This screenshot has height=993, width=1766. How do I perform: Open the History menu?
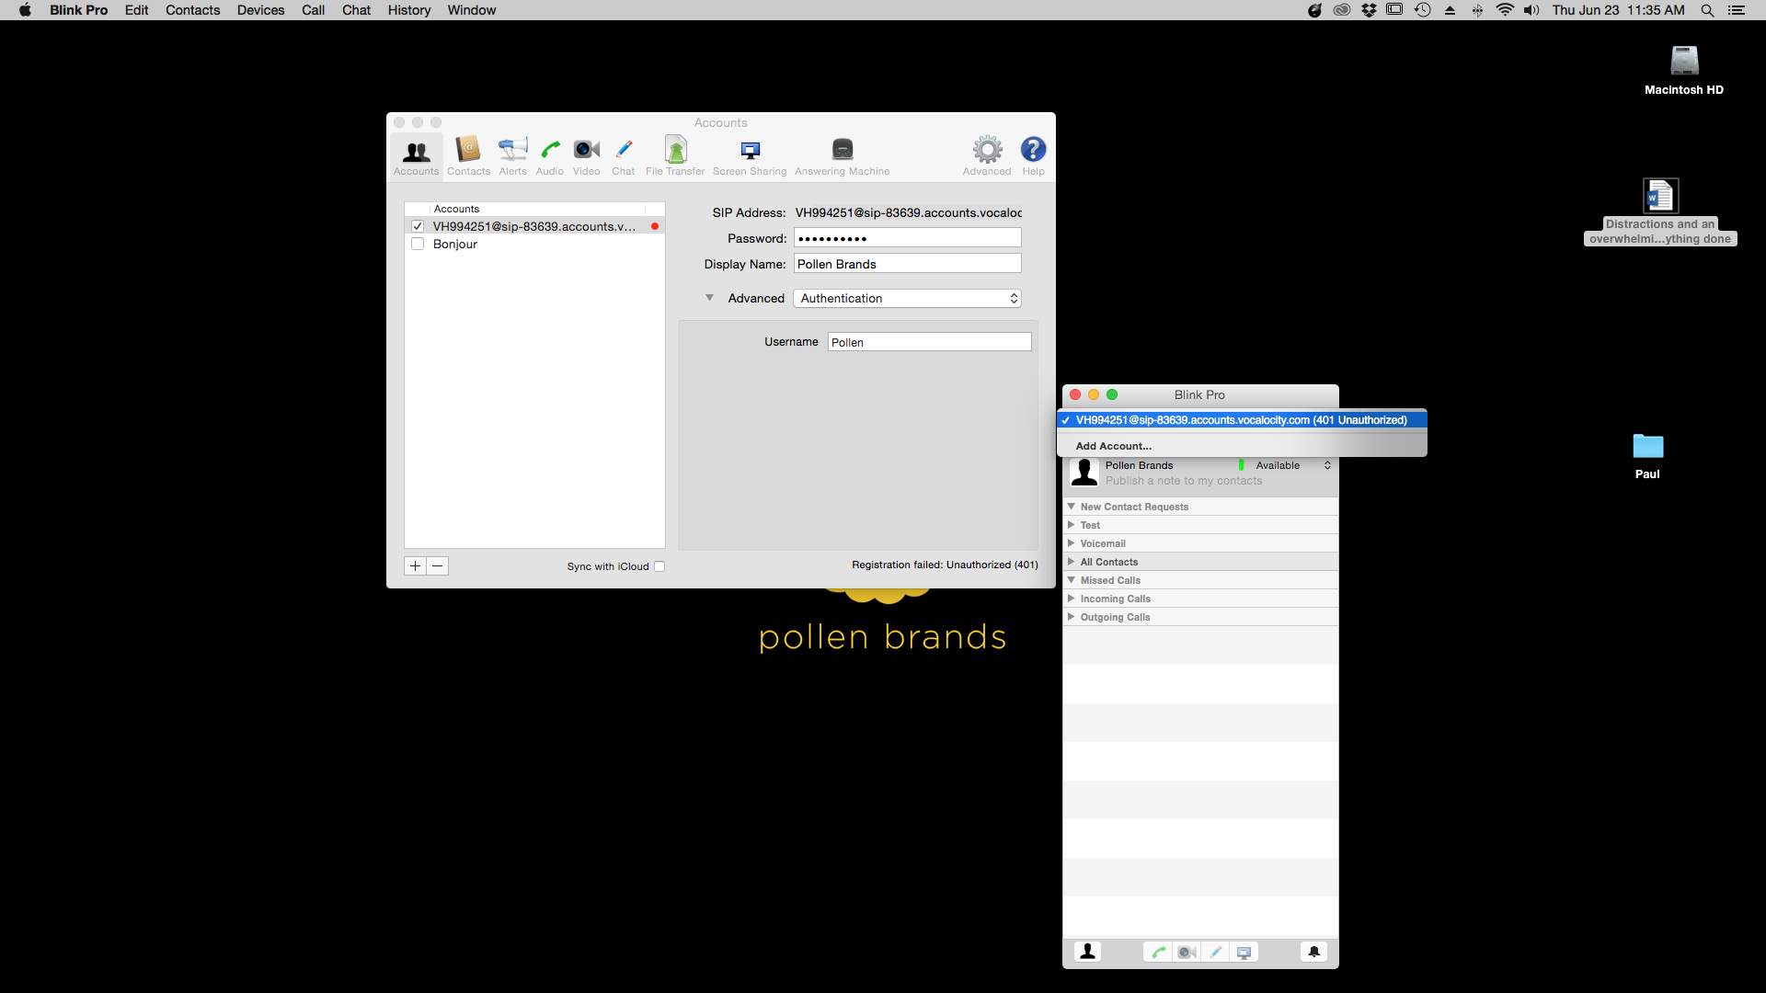(409, 10)
